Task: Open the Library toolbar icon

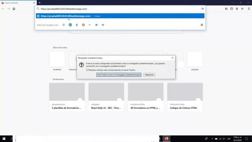Action: click(226, 9)
